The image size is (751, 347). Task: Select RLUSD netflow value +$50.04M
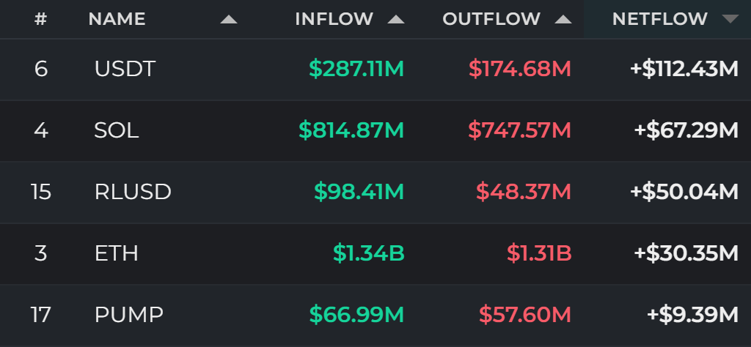[x=684, y=192]
